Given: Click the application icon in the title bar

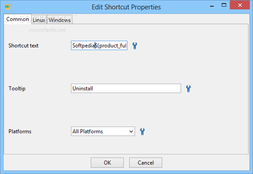Looking at the screenshot, I should pyautogui.click(x=8, y=7).
